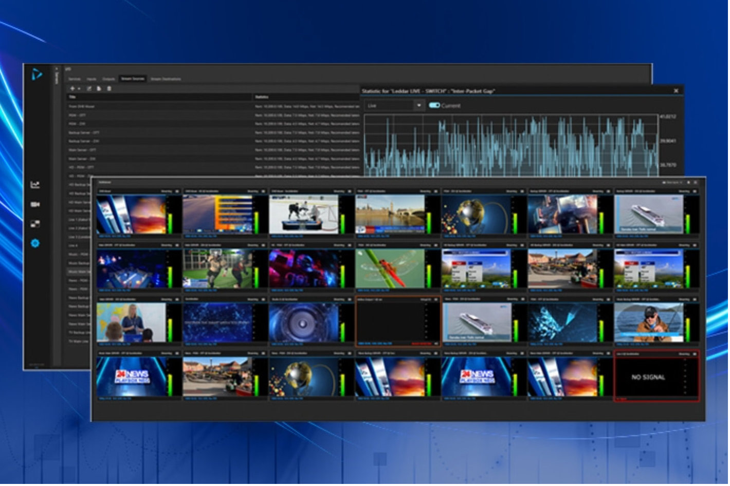The height and width of the screenshot is (486, 730).
Task: Open the arrow next to the add button
Action: 79,89
